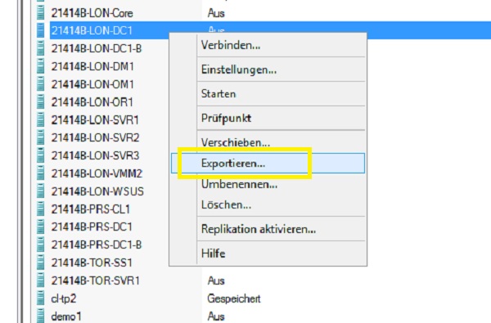Click the 21414B-LON-SVR3 VM icon
The image size is (491, 323).
point(40,155)
